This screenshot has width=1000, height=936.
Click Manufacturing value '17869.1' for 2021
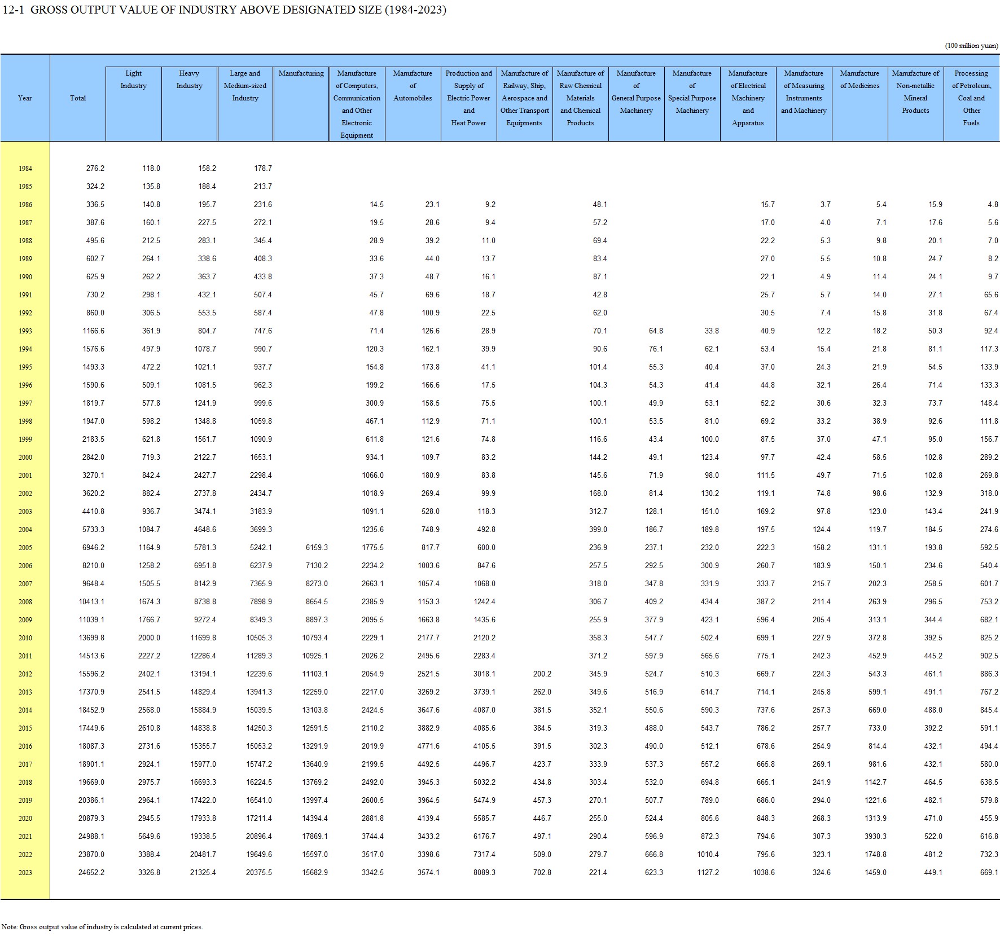(315, 836)
